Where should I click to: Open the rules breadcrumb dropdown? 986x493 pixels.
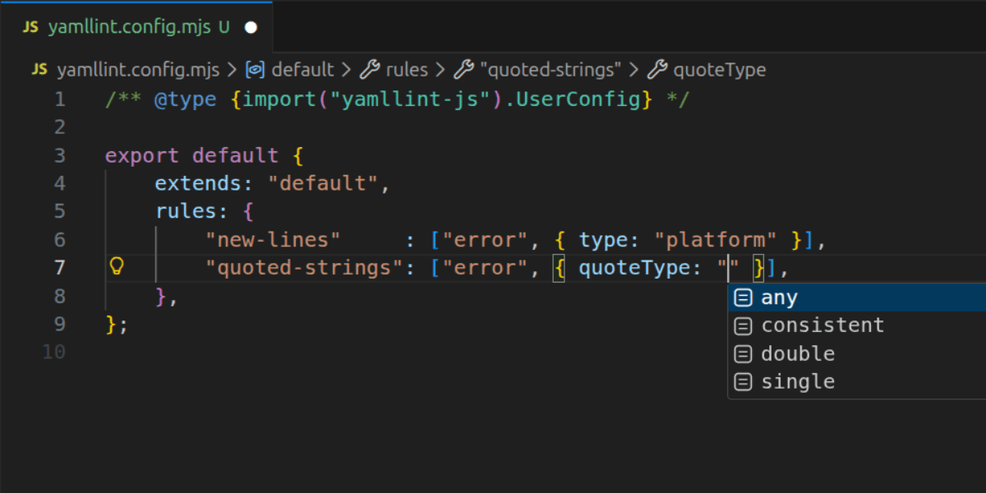[406, 69]
